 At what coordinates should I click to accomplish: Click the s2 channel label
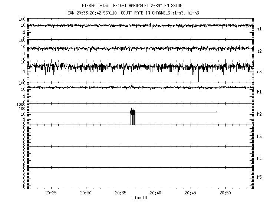[x=260, y=51]
